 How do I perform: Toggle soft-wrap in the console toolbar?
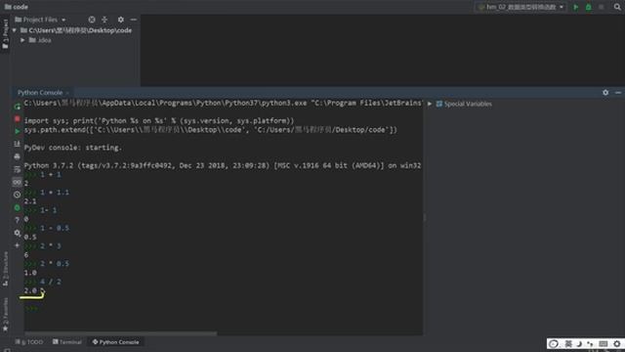pos(18,169)
